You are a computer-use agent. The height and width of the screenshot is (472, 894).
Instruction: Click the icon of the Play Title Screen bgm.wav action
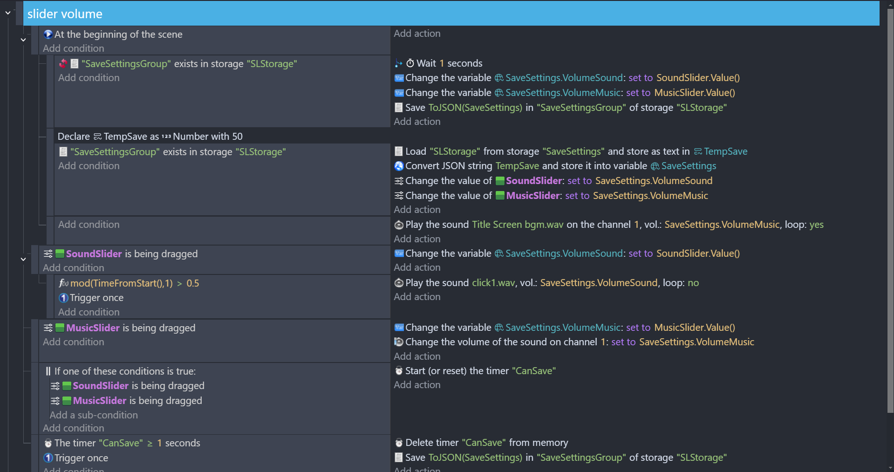(399, 225)
